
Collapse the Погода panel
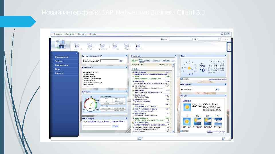(x=225, y=95)
